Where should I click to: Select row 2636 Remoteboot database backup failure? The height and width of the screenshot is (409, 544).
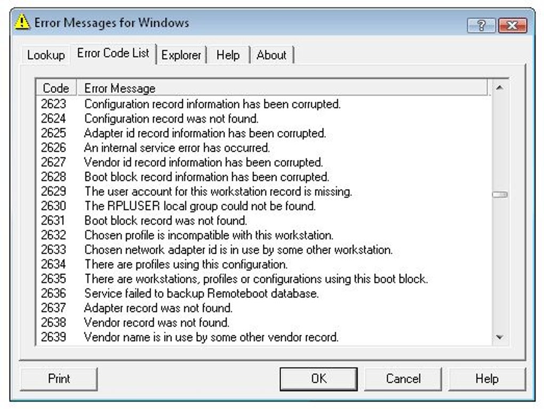pos(202,293)
